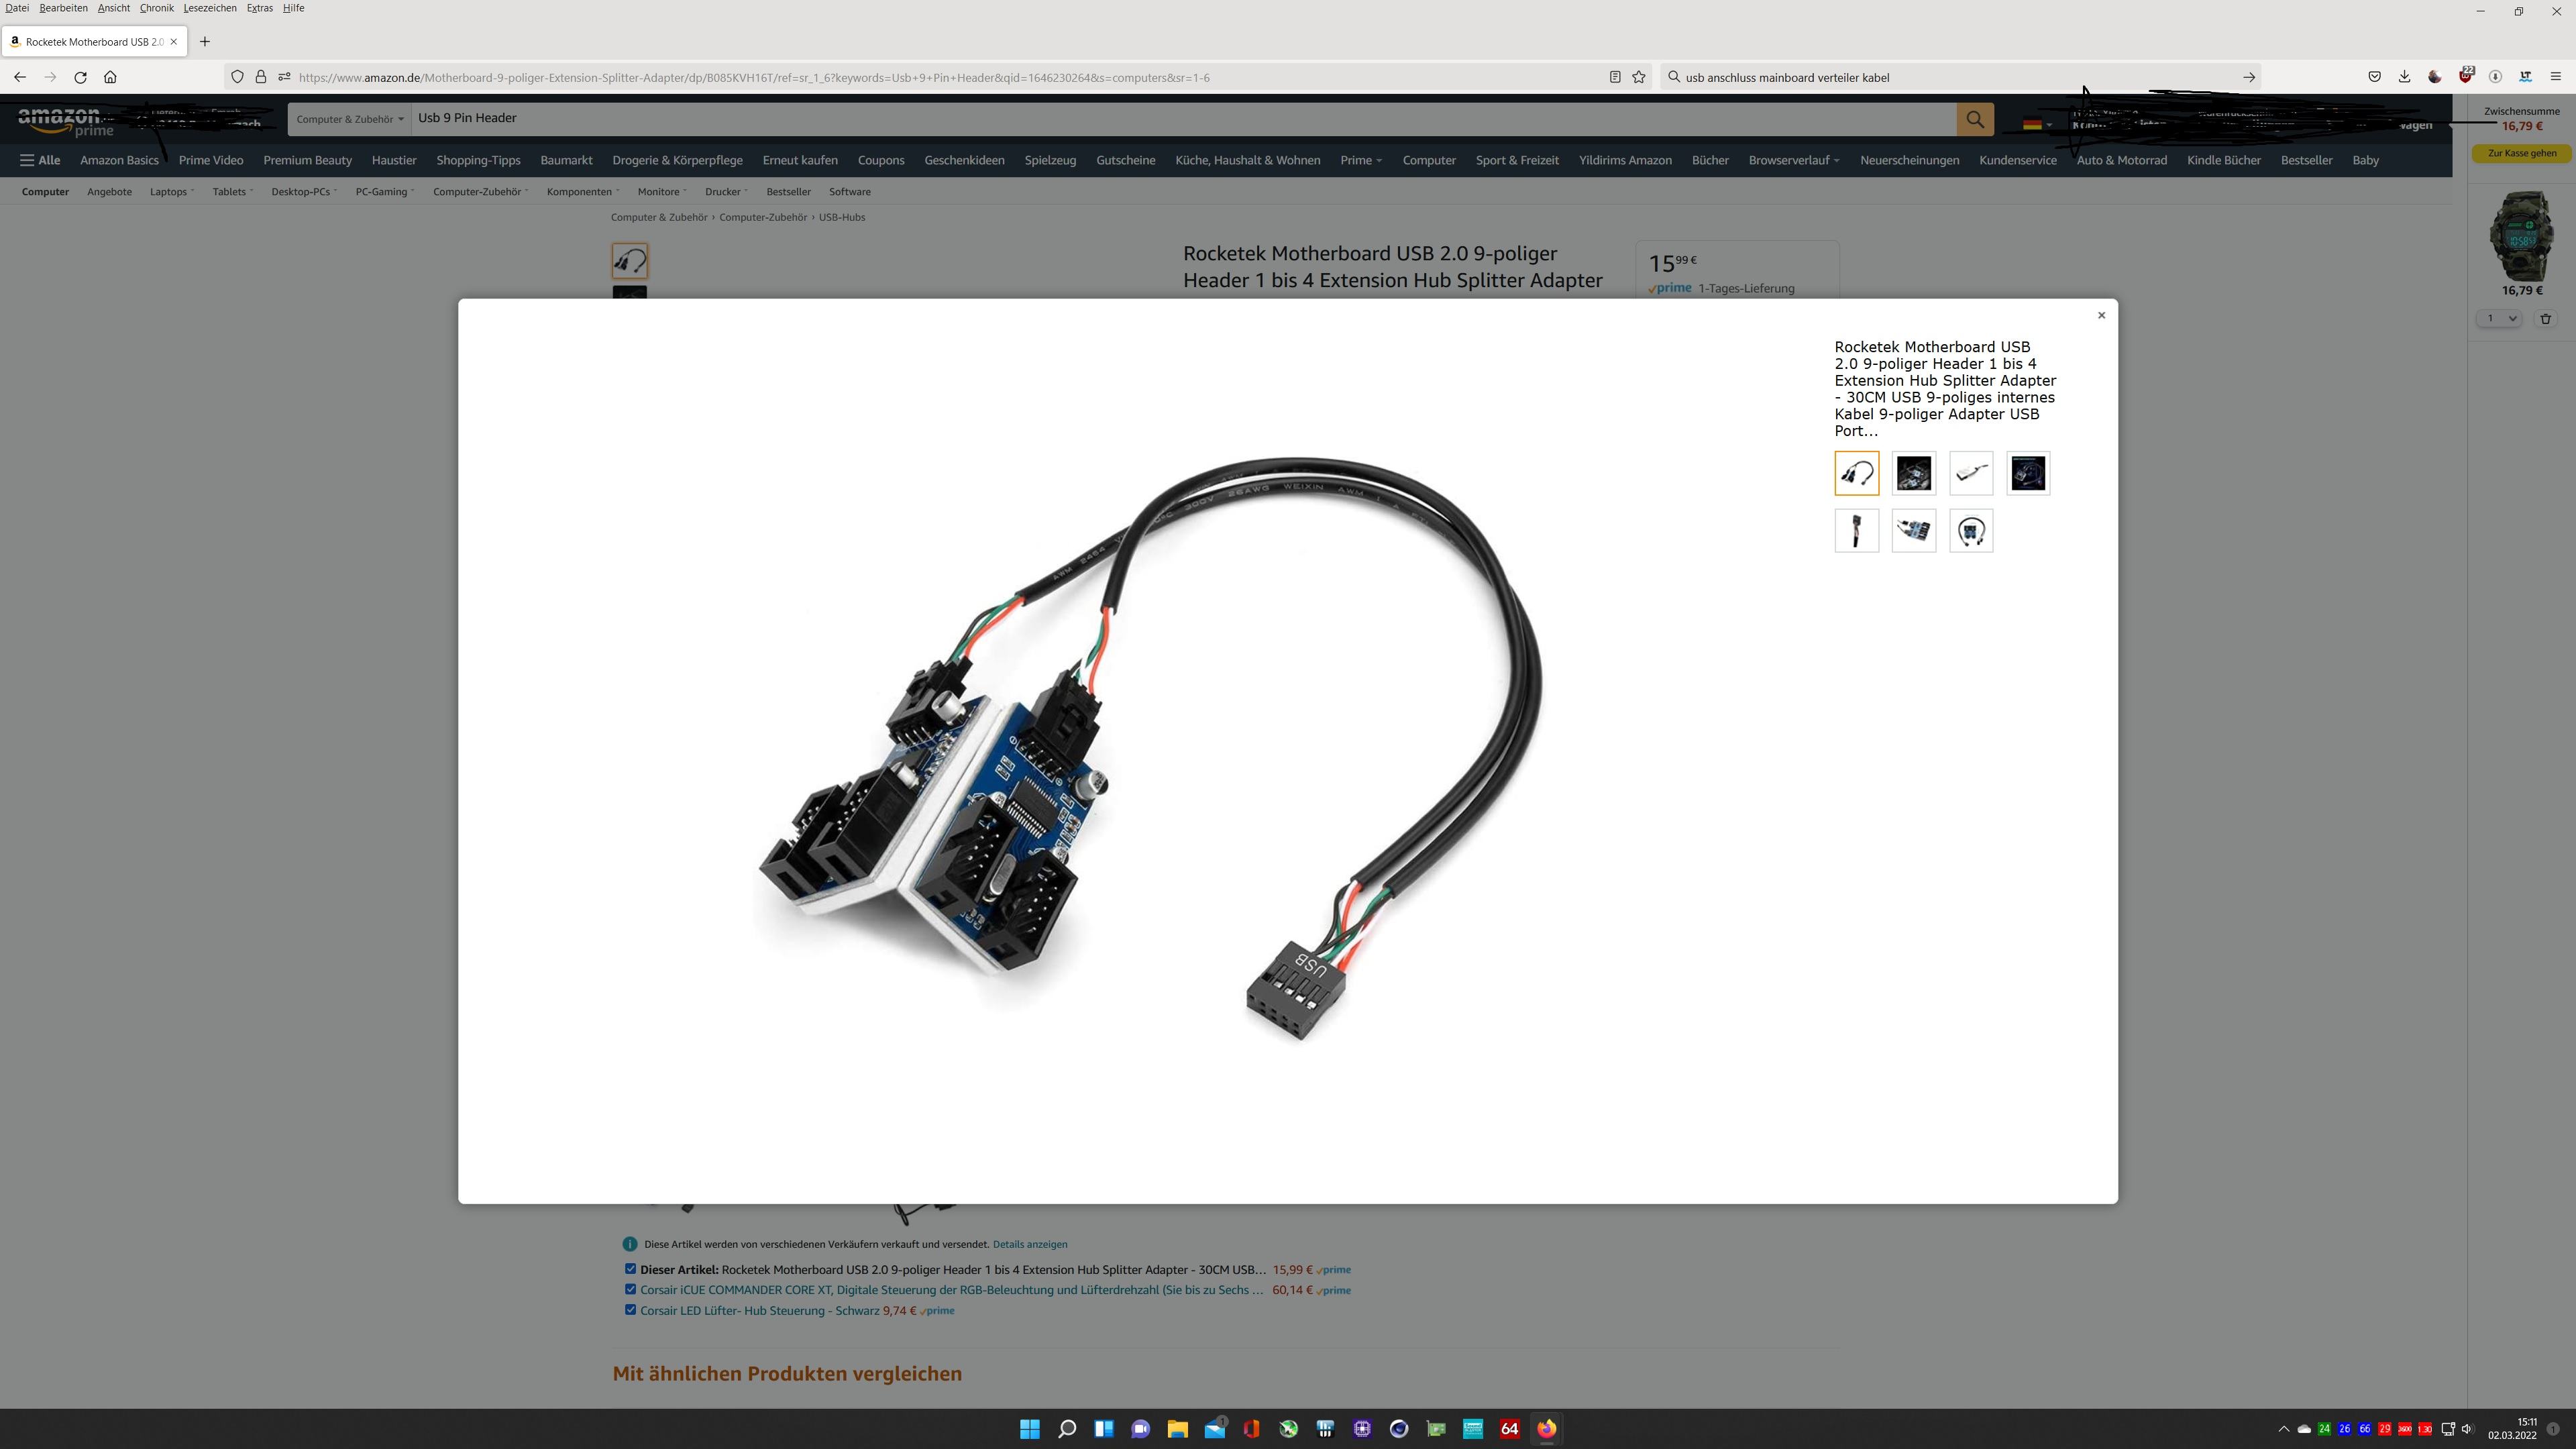Open uBlock Origin extension icon

(x=2465, y=77)
